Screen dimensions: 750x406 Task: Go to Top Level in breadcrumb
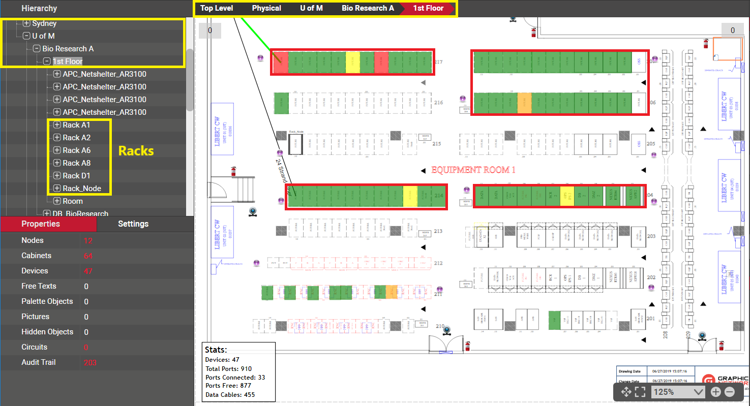(x=217, y=8)
